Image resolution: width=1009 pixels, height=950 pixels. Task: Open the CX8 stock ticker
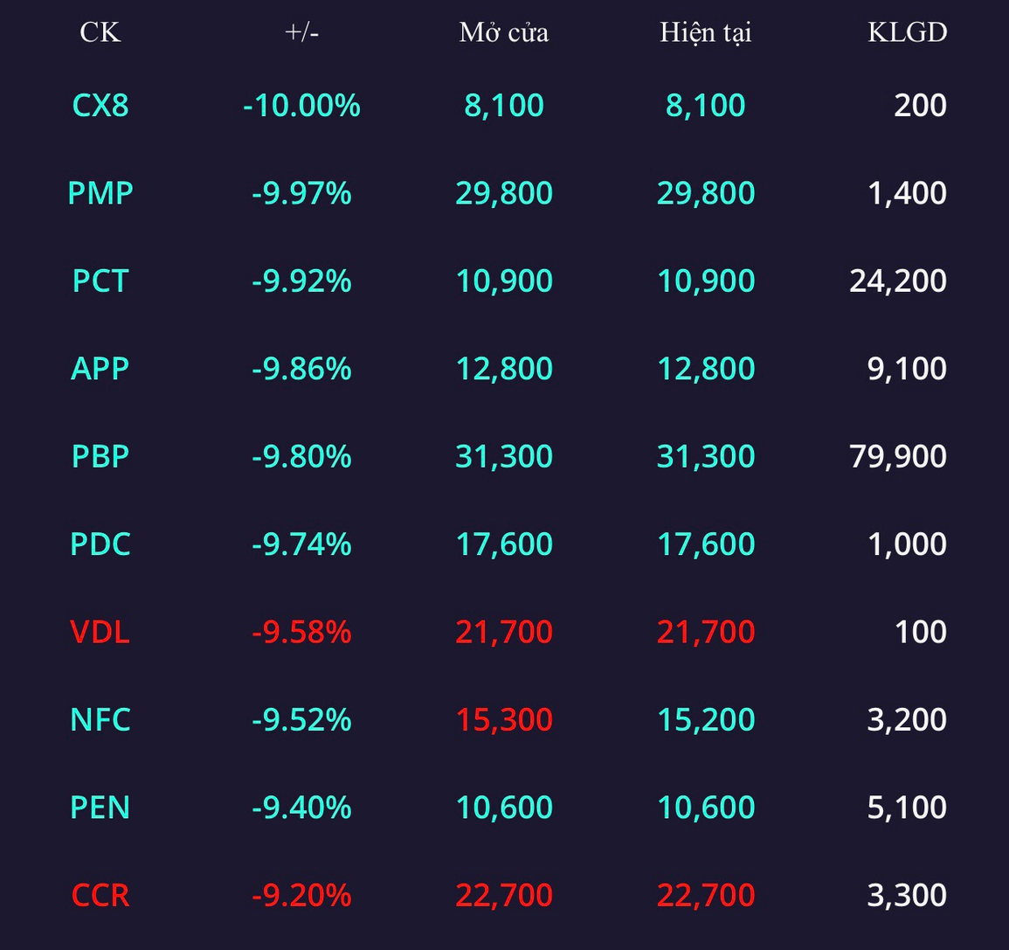pyautogui.click(x=100, y=105)
